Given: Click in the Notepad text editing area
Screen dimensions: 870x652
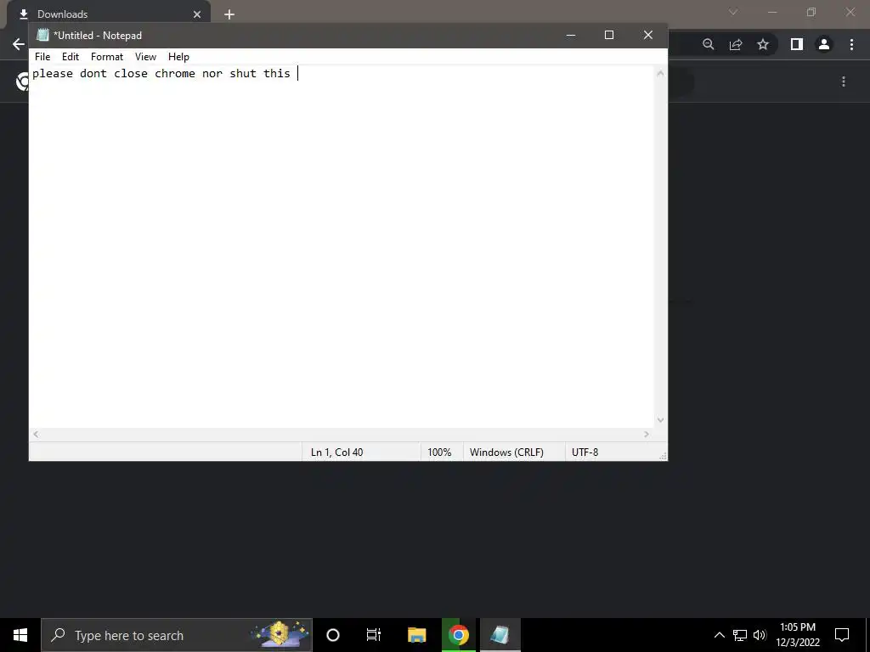Looking at the screenshot, I should click(x=342, y=247).
